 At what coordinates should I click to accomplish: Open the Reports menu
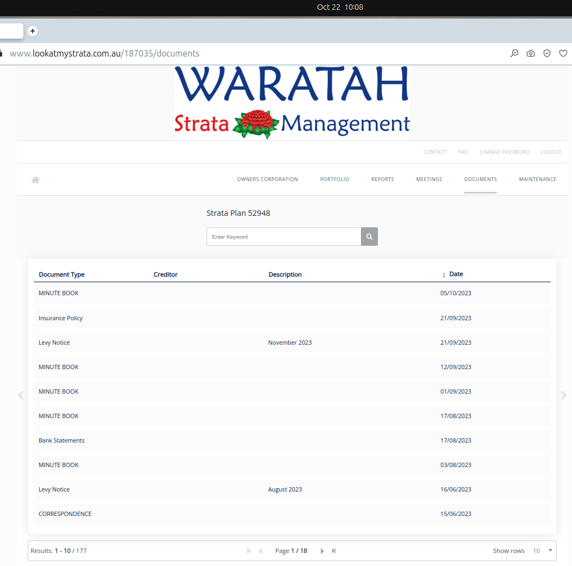pyautogui.click(x=383, y=179)
